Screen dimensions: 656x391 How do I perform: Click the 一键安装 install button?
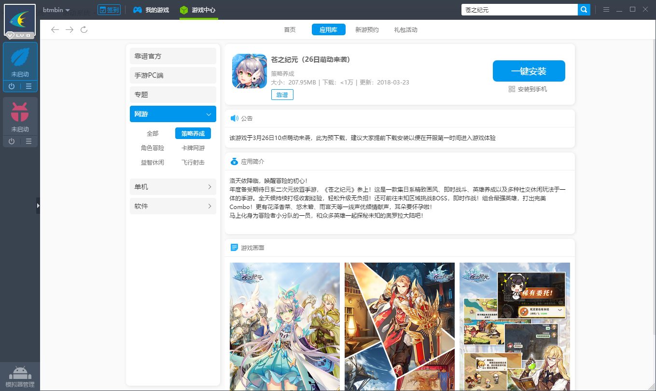[x=529, y=71]
